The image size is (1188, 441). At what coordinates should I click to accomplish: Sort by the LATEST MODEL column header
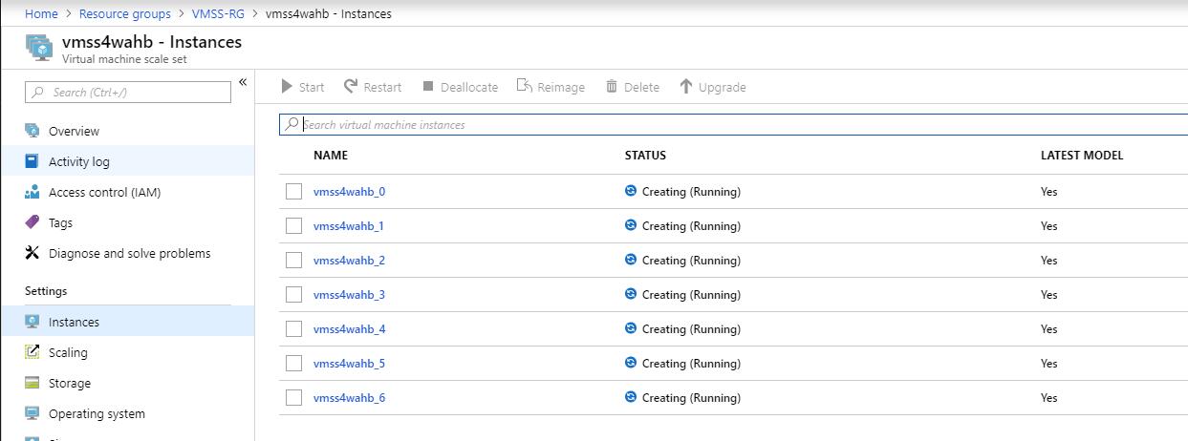(1082, 155)
